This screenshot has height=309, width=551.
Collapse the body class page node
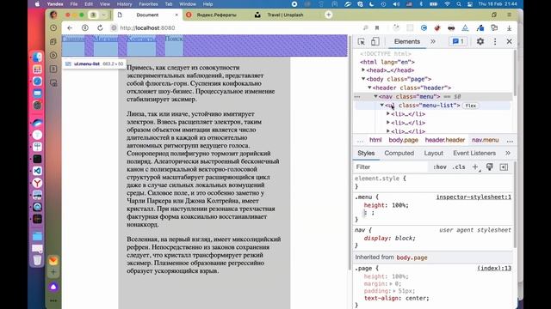363,79
